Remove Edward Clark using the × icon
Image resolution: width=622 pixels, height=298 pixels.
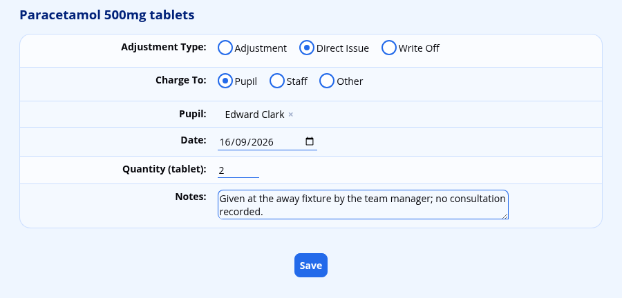coord(291,115)
